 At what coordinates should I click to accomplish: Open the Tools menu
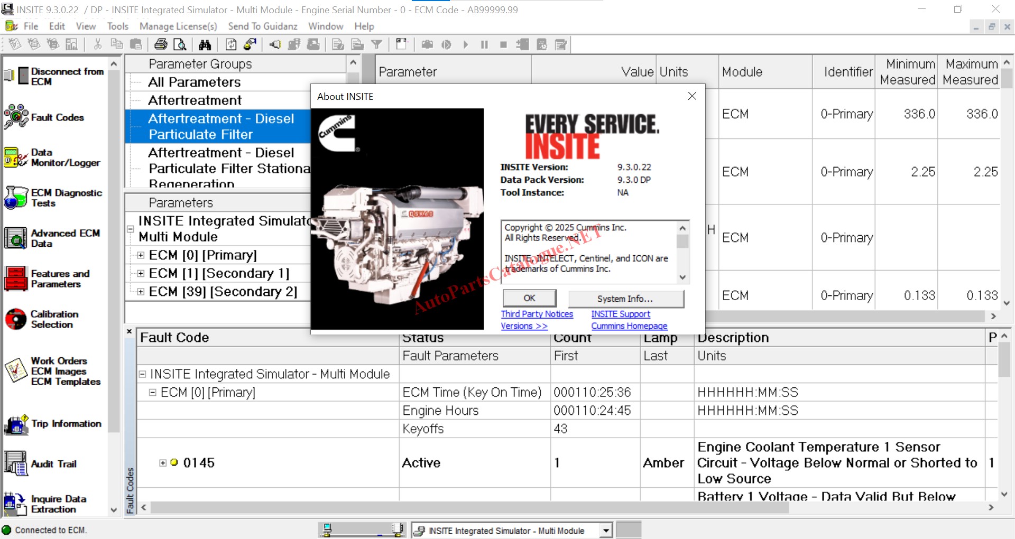point(117,26)
